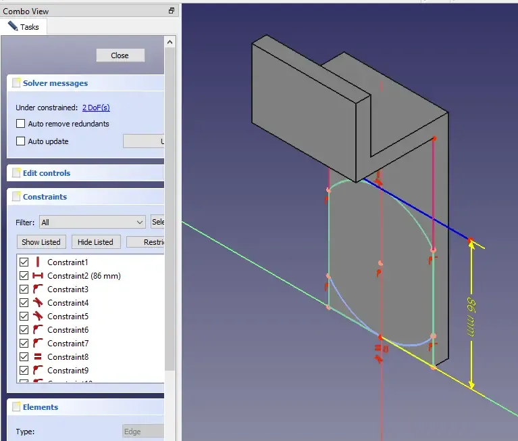Click the Hide Listed button
Screen dimensions: 518x441
coord(95,242)
